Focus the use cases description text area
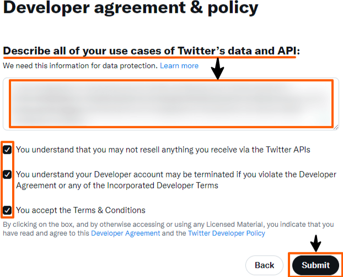This screenshot has height=277, width=343. pos(171,104)
